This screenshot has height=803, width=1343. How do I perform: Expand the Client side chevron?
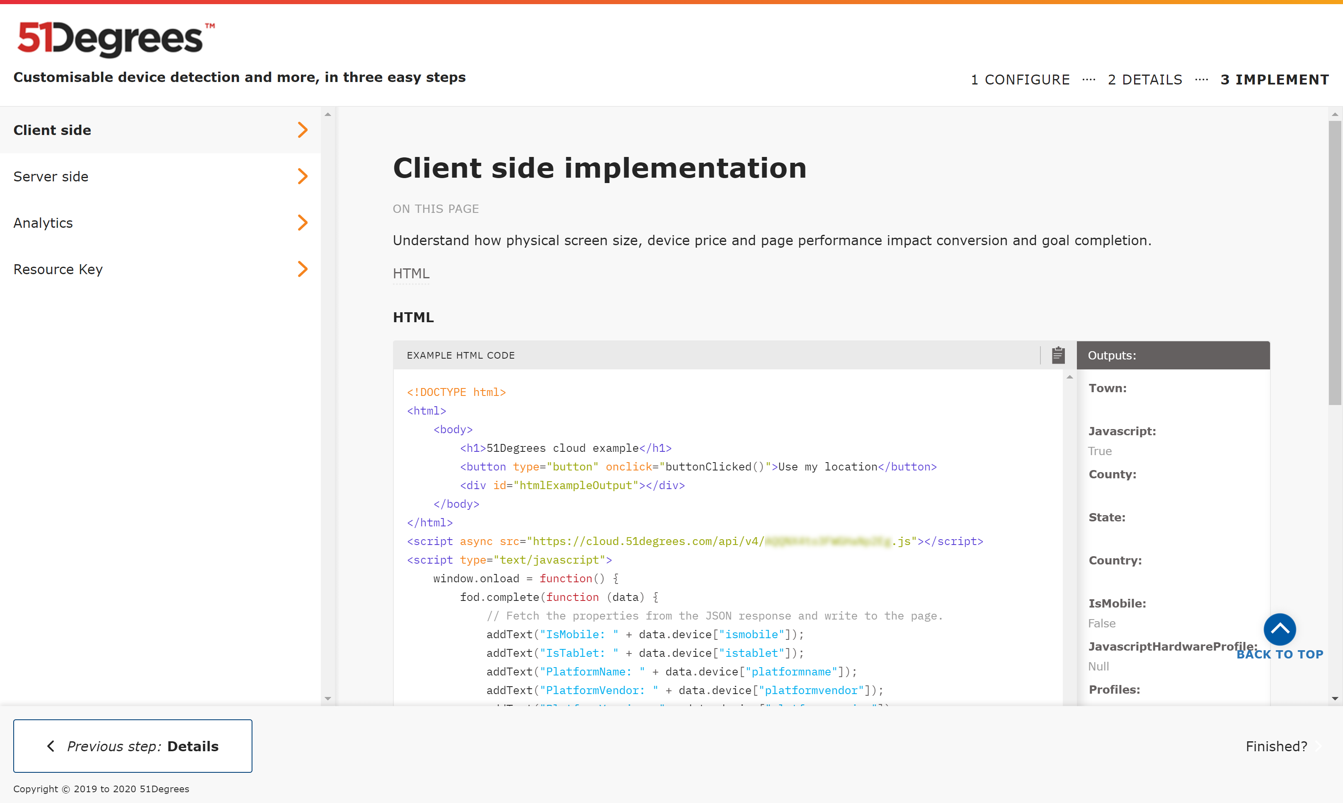[x=303, y=130]
